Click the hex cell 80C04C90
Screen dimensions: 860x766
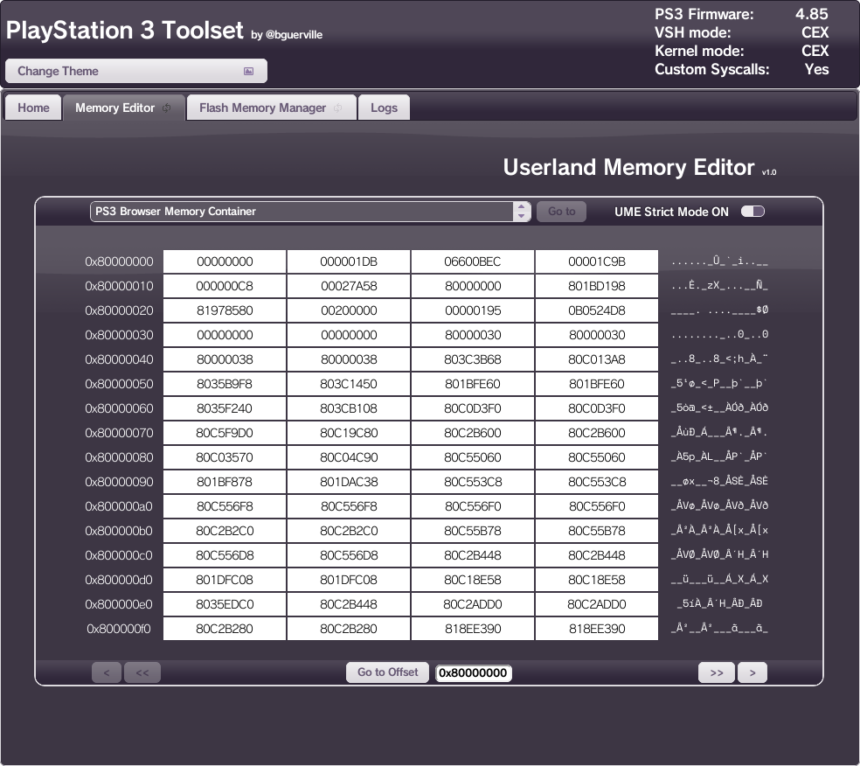349,457
